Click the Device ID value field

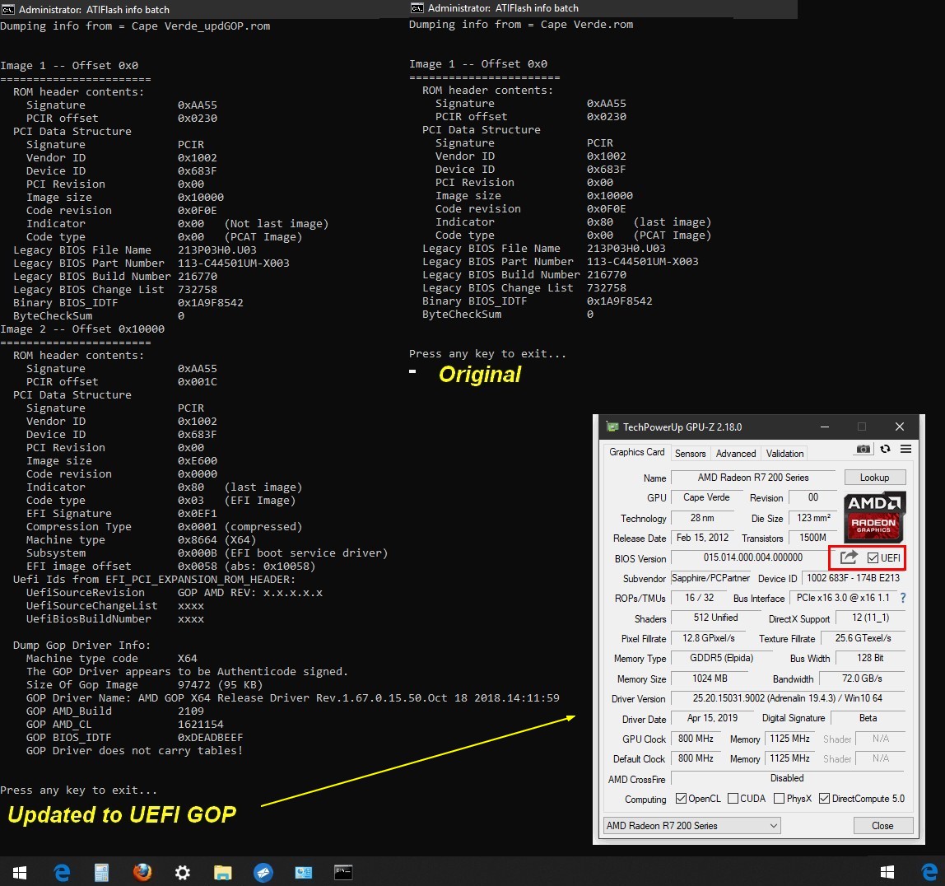(854, 578)
